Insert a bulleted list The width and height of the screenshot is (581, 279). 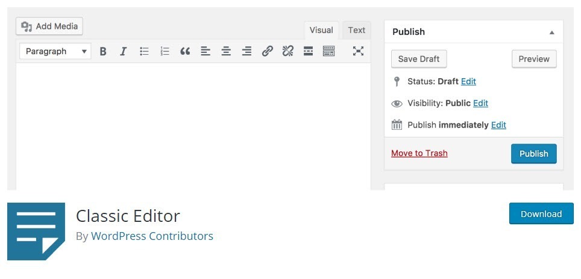click(x=144, y=52)
